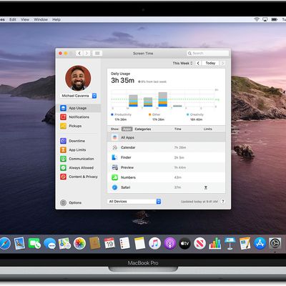Click the Search field in Screen Time
The width and height of the screenshot is (286, 286).
coord(207,53)
